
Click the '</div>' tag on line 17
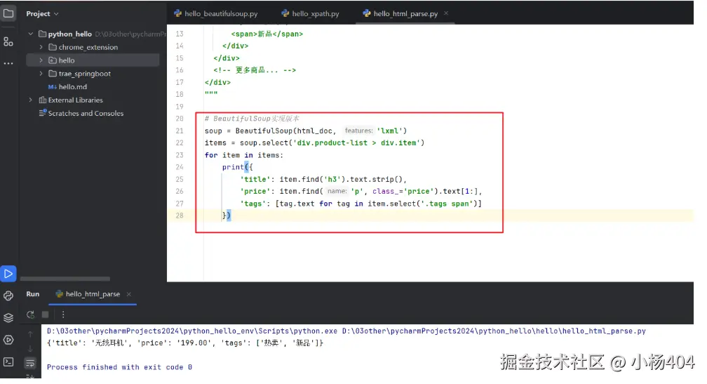(217, 82)
